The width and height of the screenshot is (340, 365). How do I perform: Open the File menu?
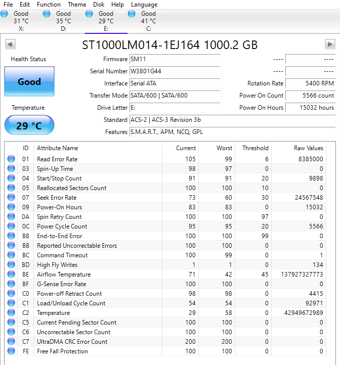pos(8,5)
